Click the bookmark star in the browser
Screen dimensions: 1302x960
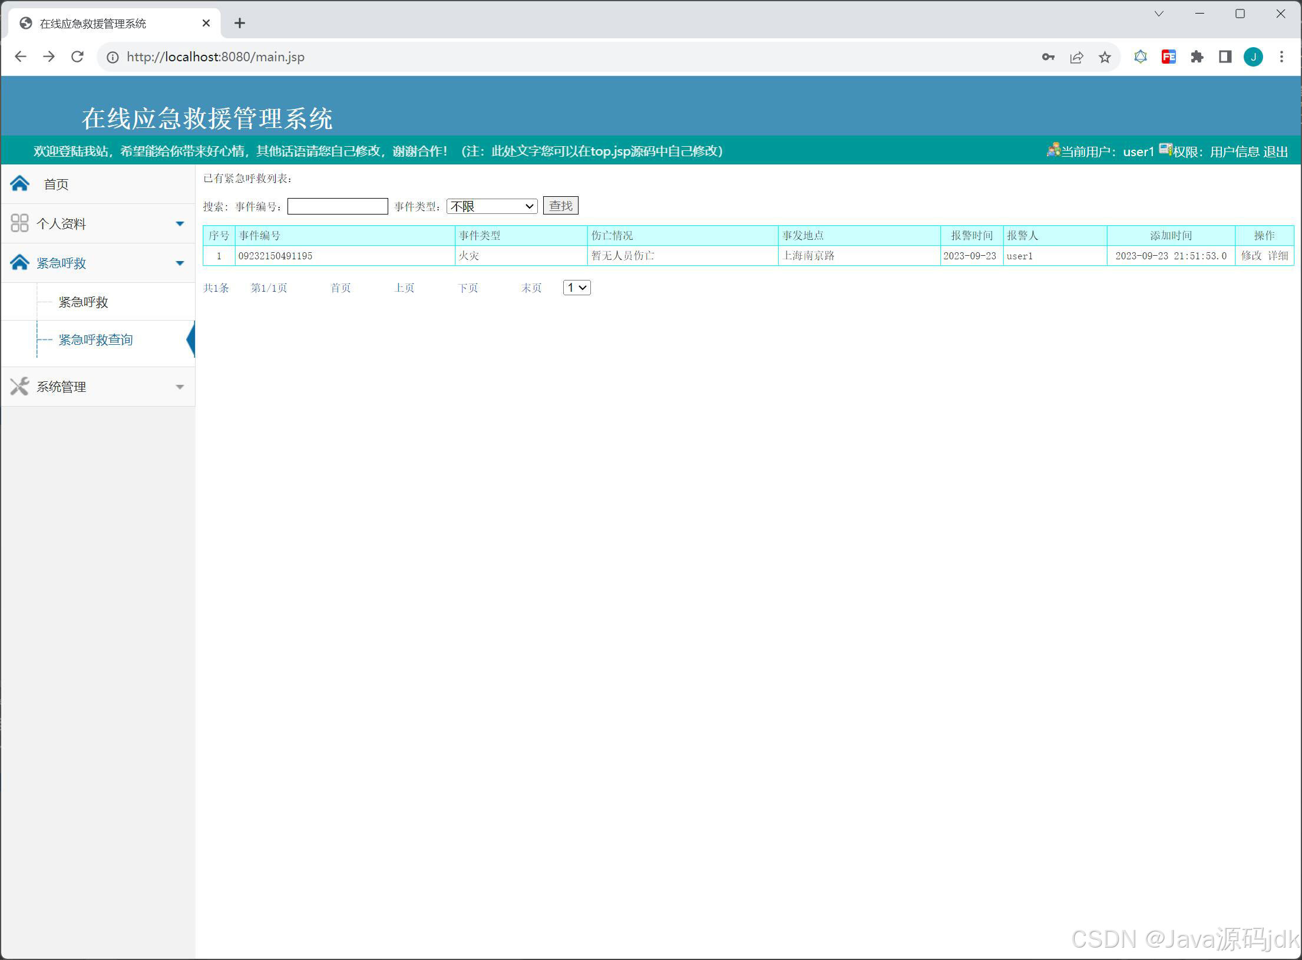pyautogui.click(x=1105, y=57)
